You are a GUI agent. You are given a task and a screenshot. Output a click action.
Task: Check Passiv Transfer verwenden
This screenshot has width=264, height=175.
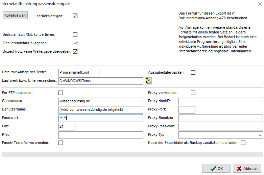click(61, 143)
